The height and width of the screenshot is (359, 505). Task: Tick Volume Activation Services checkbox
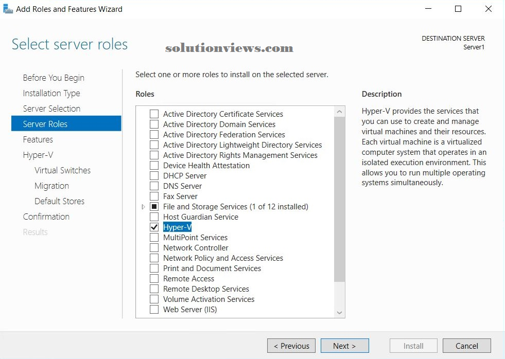point(154,299)
